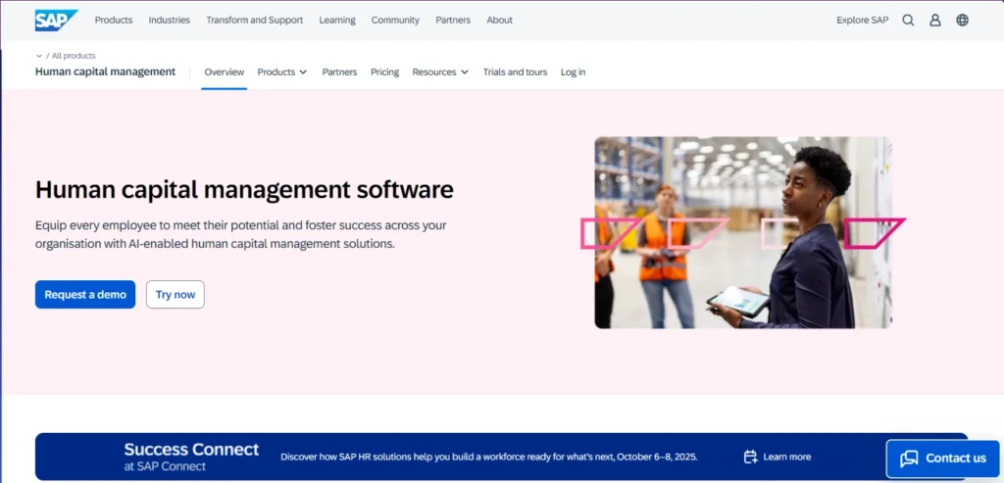Go to the Partners sub-navigation tab
This screenshot has height=483, width=1004.
[339, 72]
